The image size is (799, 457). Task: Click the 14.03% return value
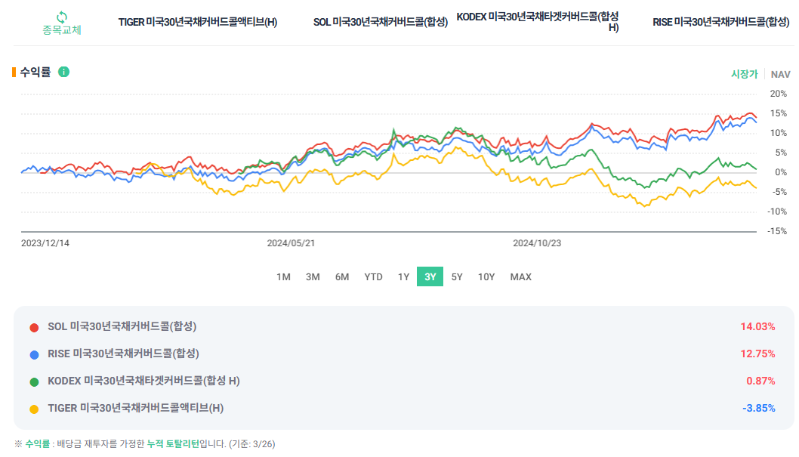757,326
